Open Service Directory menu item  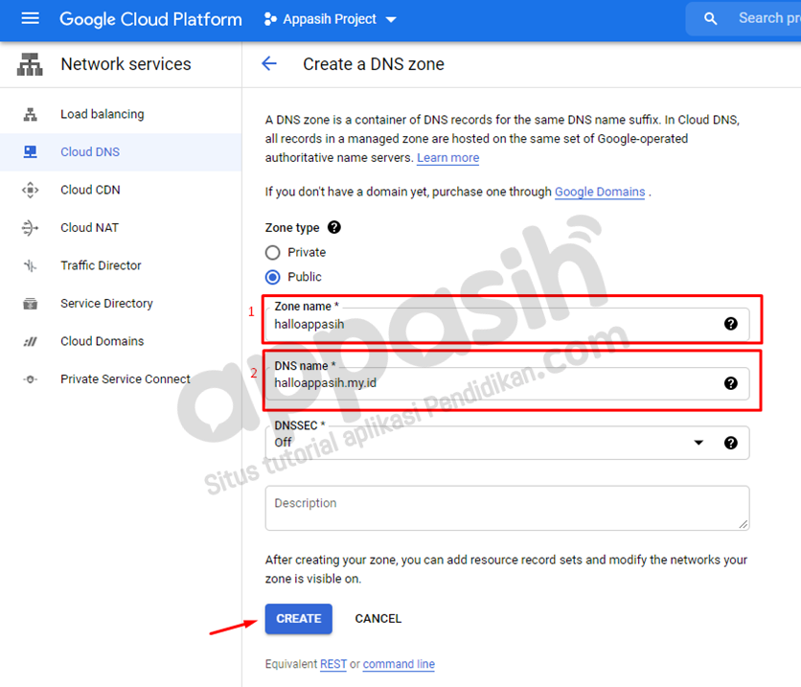point(121,304)
